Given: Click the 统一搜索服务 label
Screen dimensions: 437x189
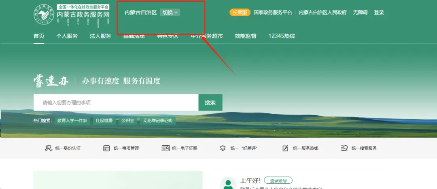Looking at the screenshot, I should tap(364, 148).
